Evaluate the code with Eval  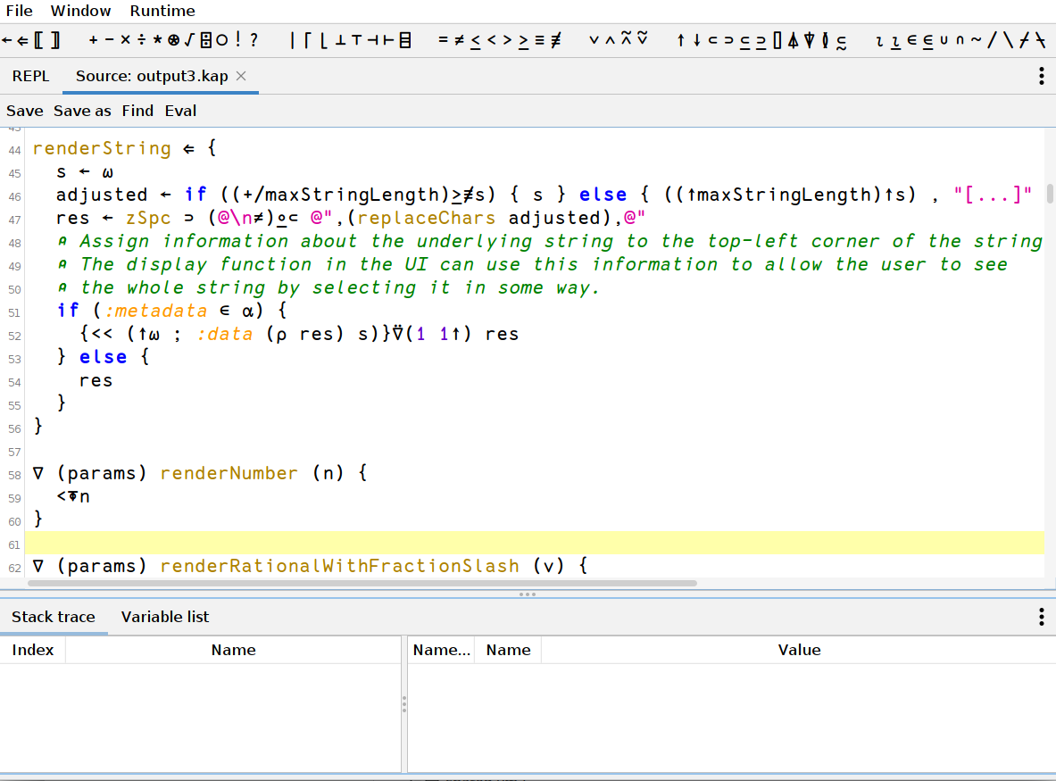coord(180,110)
